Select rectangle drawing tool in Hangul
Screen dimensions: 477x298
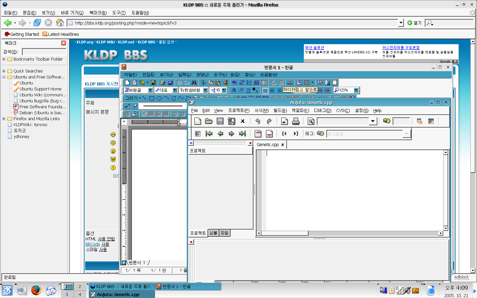152,98
